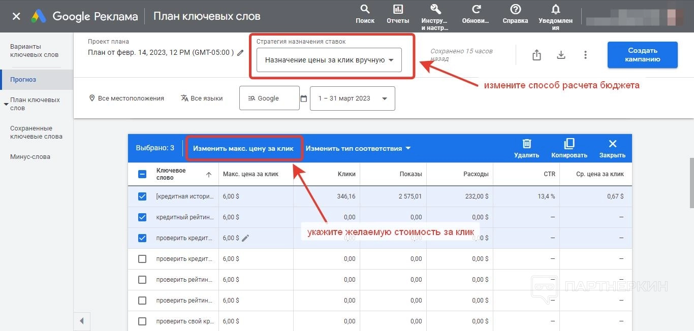The image size is (694, 331).
Task: Click the Search magnifier icon in header
Action: 365,10
